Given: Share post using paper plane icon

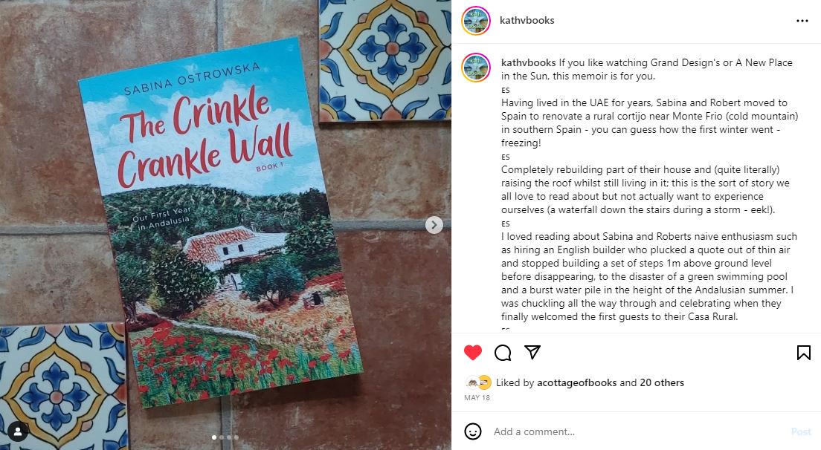Looking at the screenshot, I should pyautogui.click(x=532, y=352).
